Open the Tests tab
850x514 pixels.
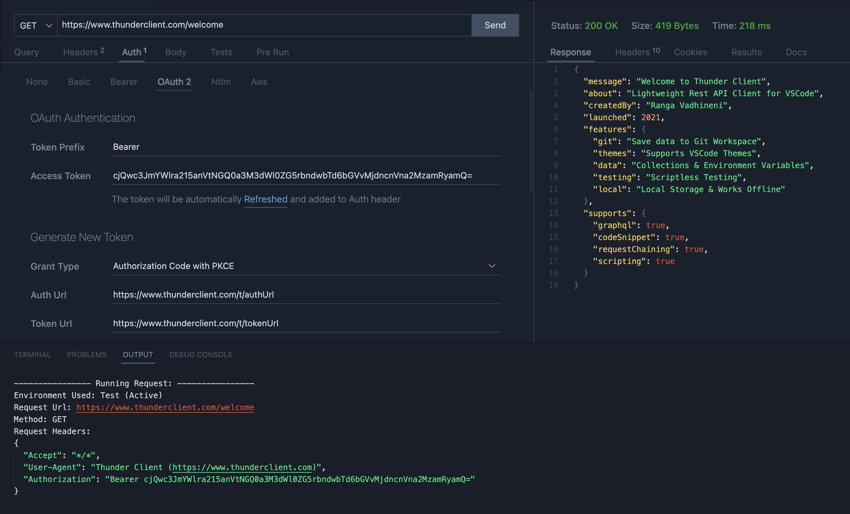point(221,52)
